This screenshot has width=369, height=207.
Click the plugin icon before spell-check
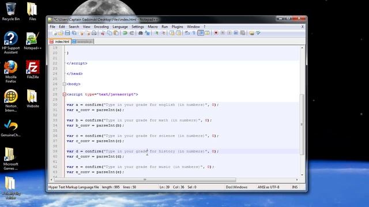(x=251, y=33)
